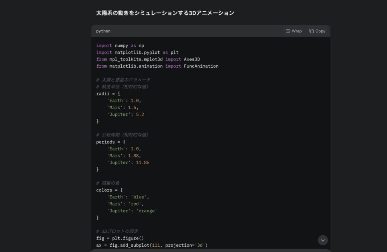Click the fig = plt.figure() line
The image size is (387, 252).
pyautogui.click(x=119, y=238)
